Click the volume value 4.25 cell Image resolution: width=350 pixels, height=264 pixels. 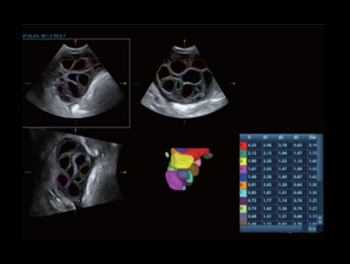[254, 145]
